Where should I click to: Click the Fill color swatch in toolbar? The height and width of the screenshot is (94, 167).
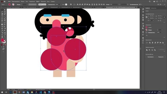click(x=2, y=40)
